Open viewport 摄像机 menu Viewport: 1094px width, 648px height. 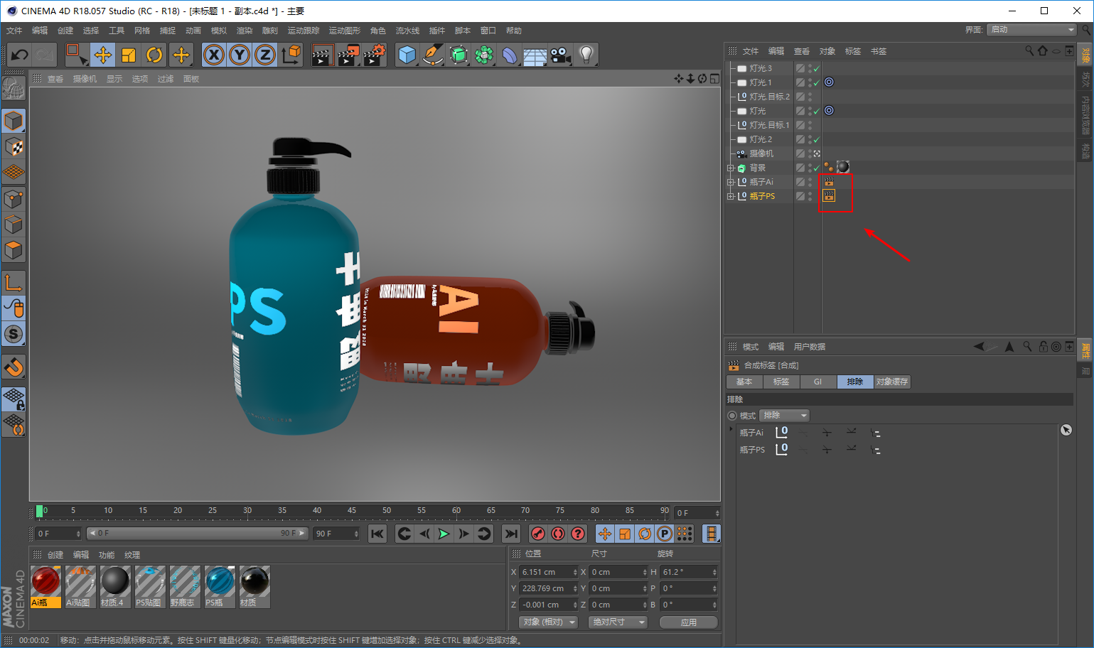click(x=85, y=79)
